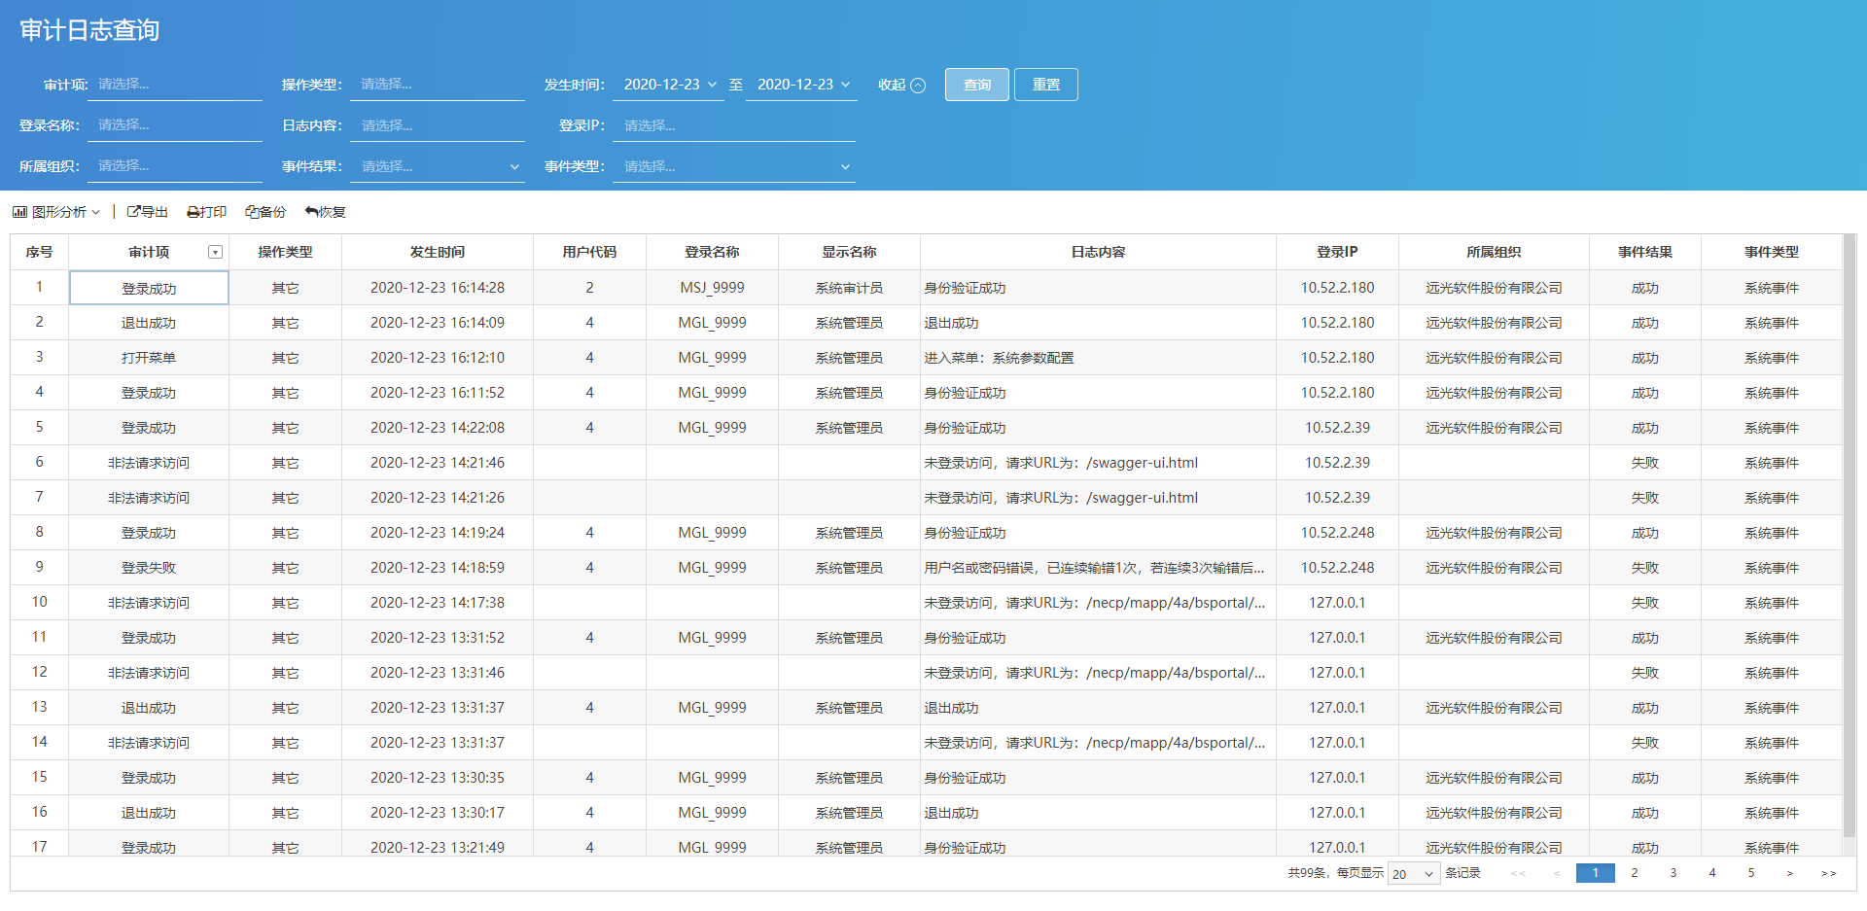Go to previous page with < arrow

pos(1557,873)
